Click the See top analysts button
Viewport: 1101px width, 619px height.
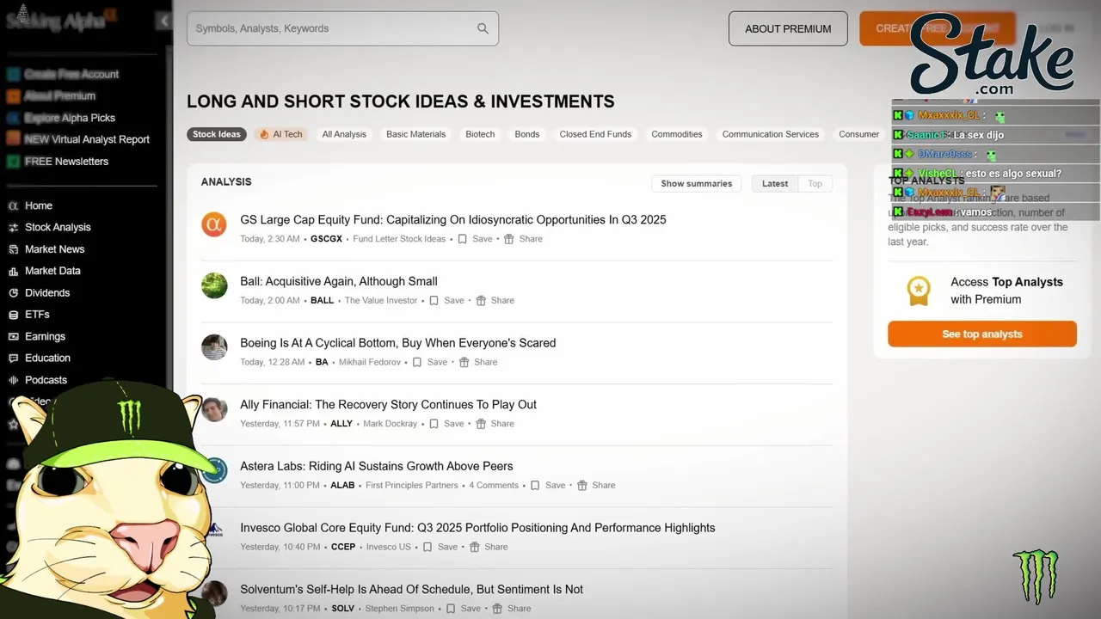981,334
